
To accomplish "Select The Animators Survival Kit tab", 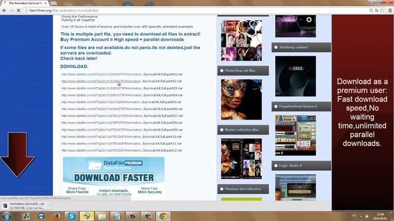I will pos(25,3).
